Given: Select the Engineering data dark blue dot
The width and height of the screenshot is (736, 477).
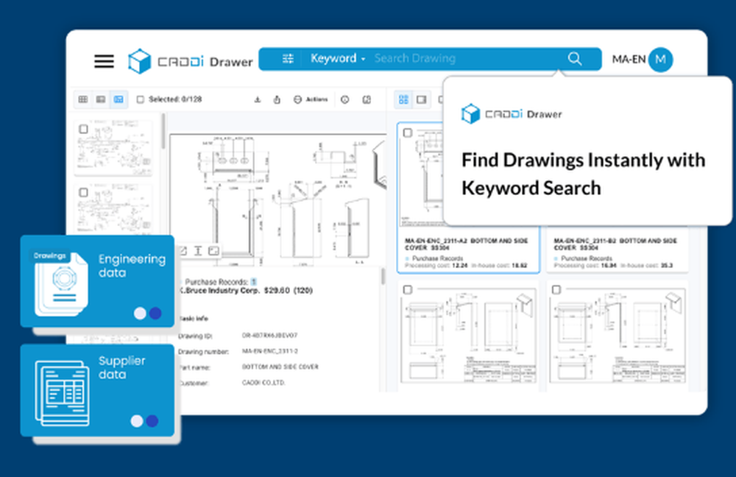Looking at the screenshot, I should click(155, 314).
